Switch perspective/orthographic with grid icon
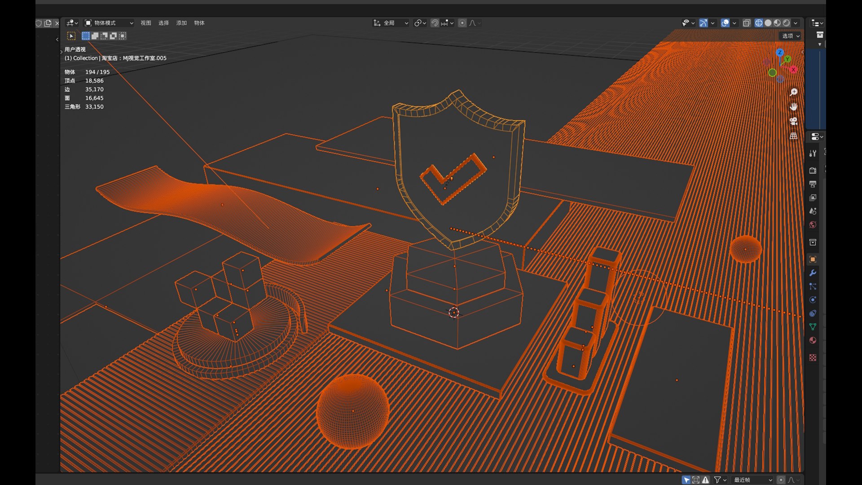This screenshot has height=485, width=862. pyautogui.click(x=793, y=136)
